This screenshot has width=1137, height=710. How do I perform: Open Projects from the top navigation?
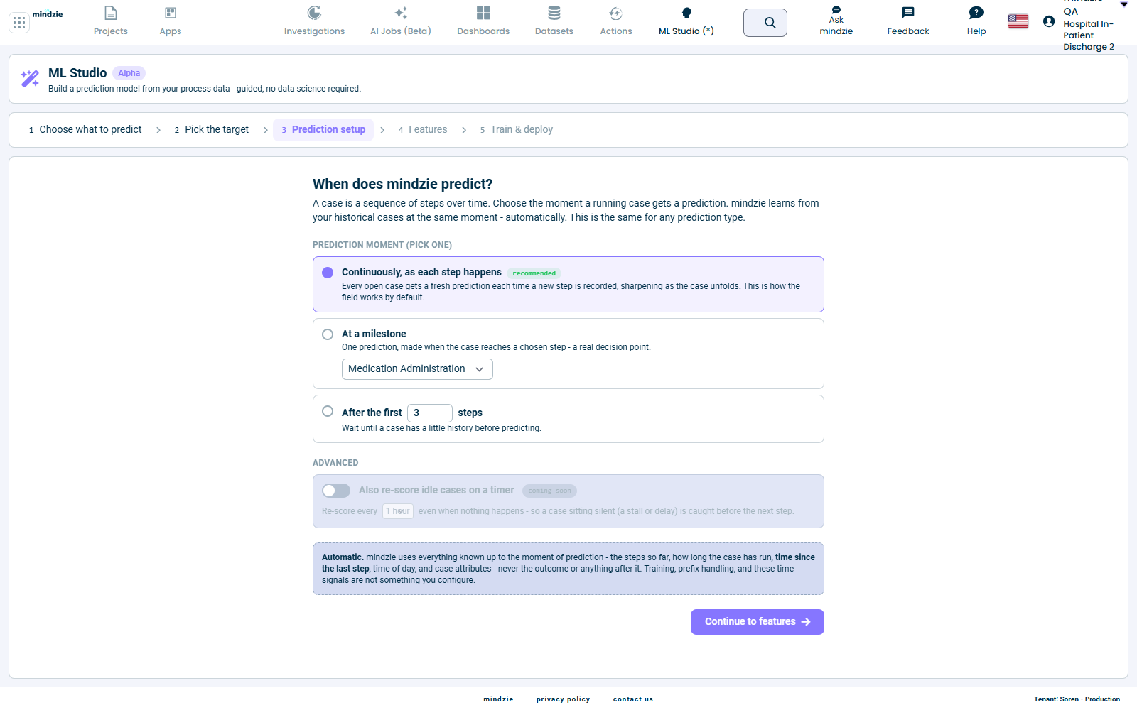coord(111,21)
